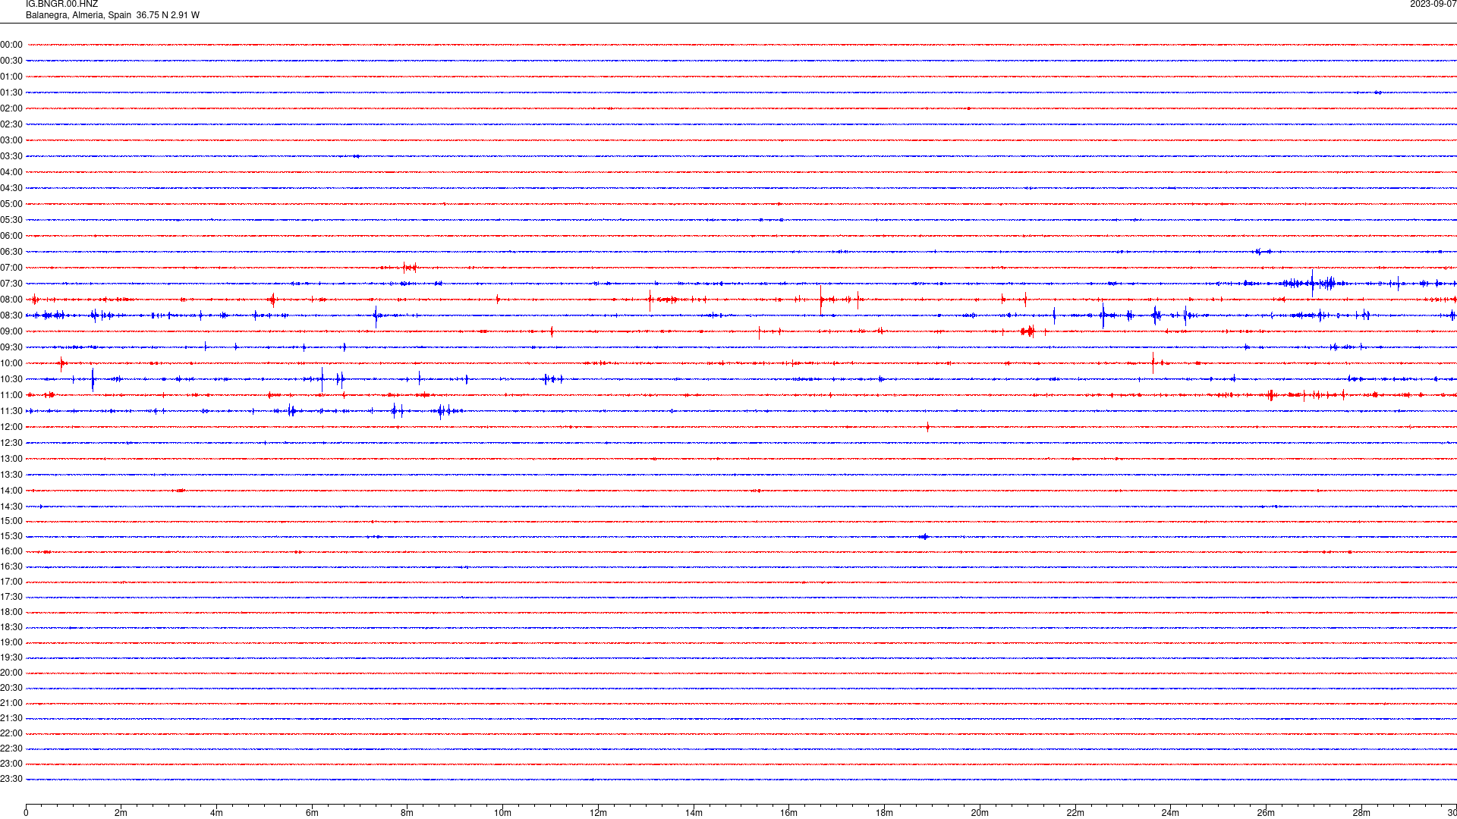Select the 02:00 time row label
Screen dimensions: 1457x819
coord(11,108)
